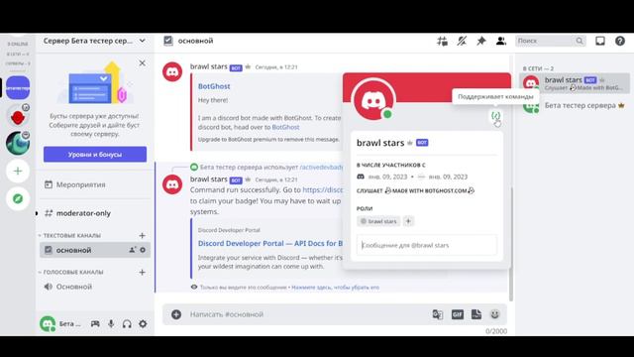Image resolution: width=634 pixels, height=357 pixels.
Task: Click the Поиск search field
Action: pos(550,41)
